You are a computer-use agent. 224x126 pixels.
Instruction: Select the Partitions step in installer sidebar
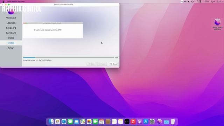11,33
